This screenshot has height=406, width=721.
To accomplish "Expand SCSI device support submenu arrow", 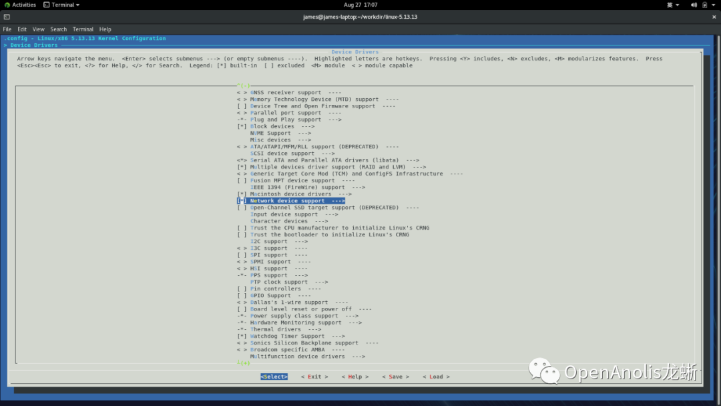I will click(328, 154).
